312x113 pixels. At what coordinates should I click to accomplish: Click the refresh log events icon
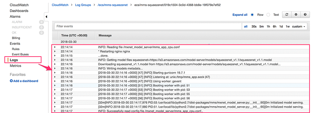pyautogui.click(x=287, y=15)
